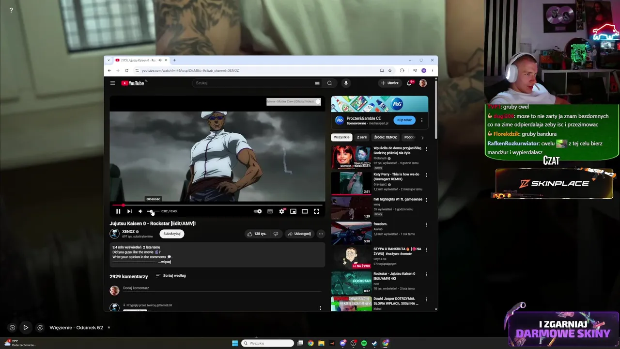Screen dimensions: 620x349
Task: Open options for pinned comment
Action: (x=320, y=308)
